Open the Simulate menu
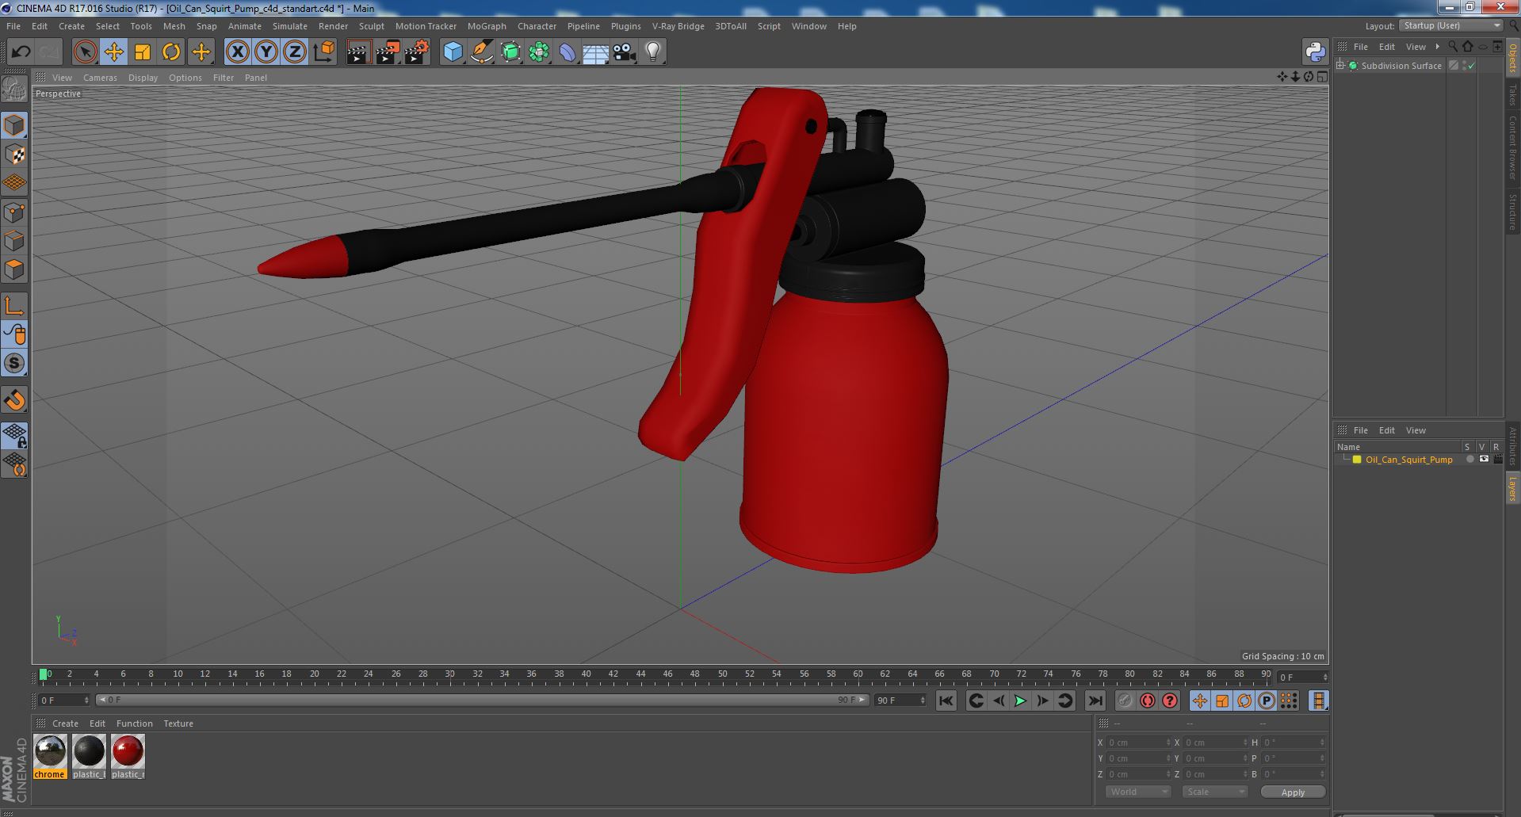The image size is (1521, 817). (290, 26)
